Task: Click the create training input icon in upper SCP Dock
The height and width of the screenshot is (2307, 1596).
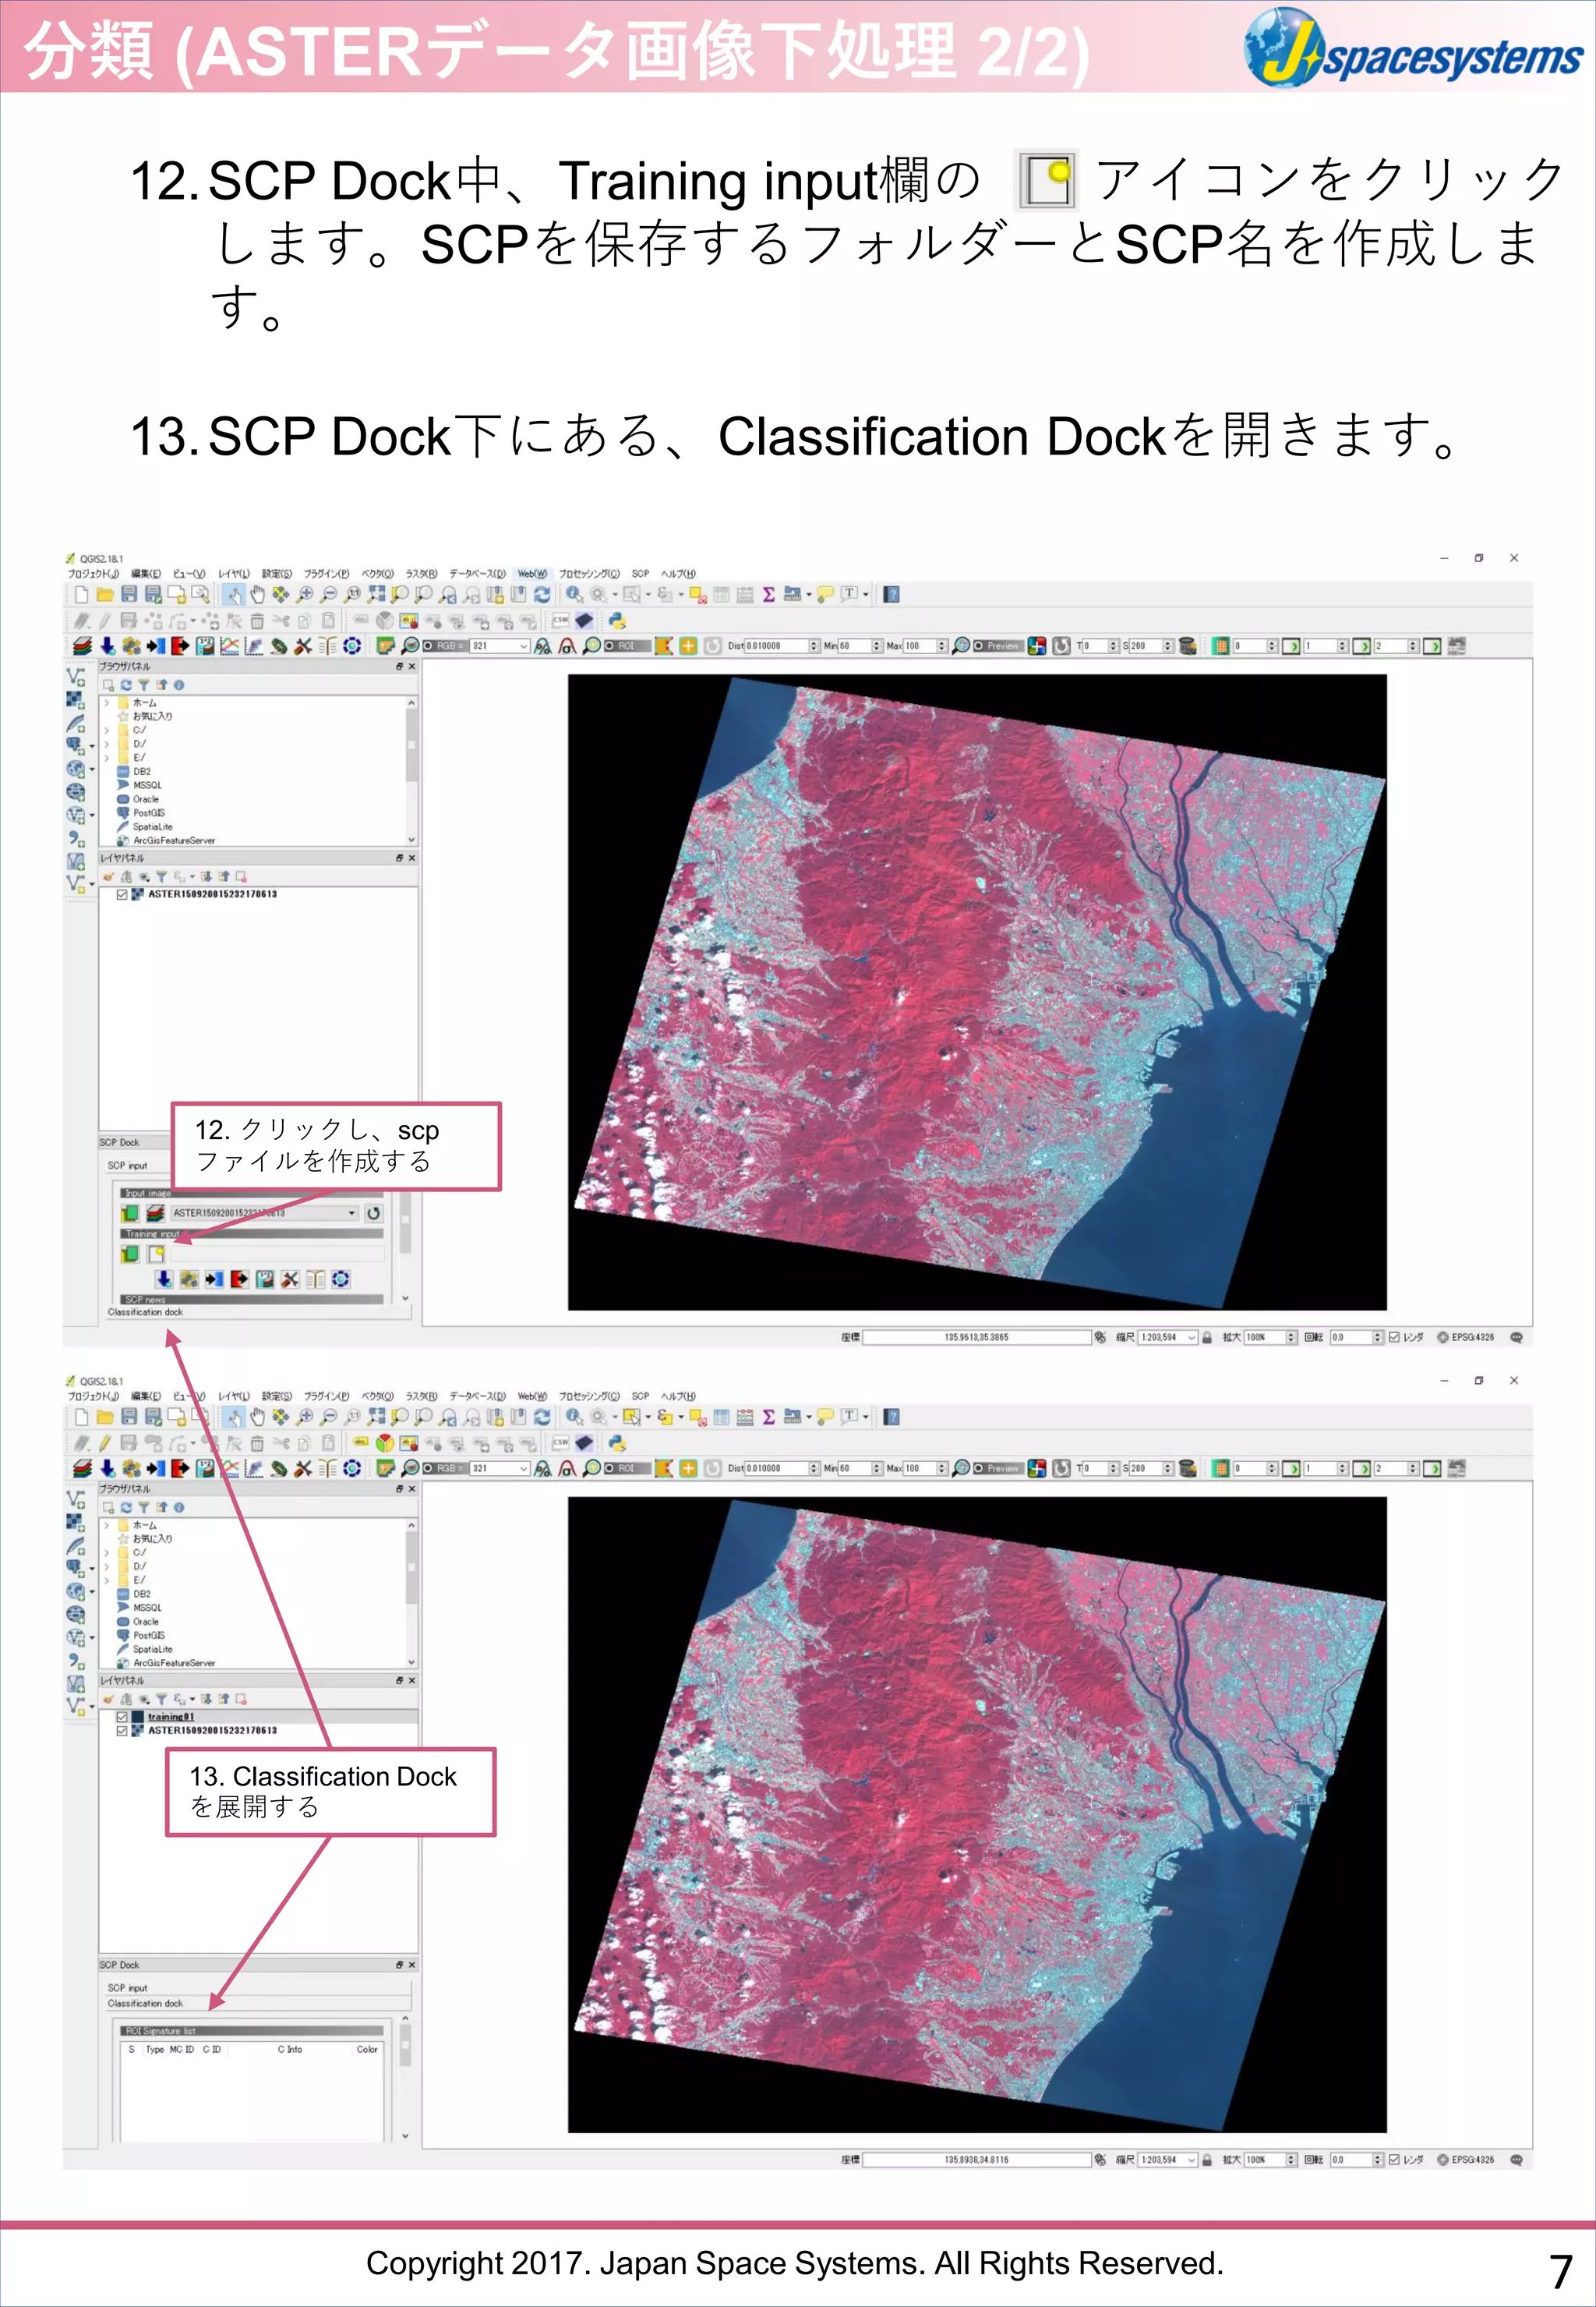Action: [x=156, y=1254]
